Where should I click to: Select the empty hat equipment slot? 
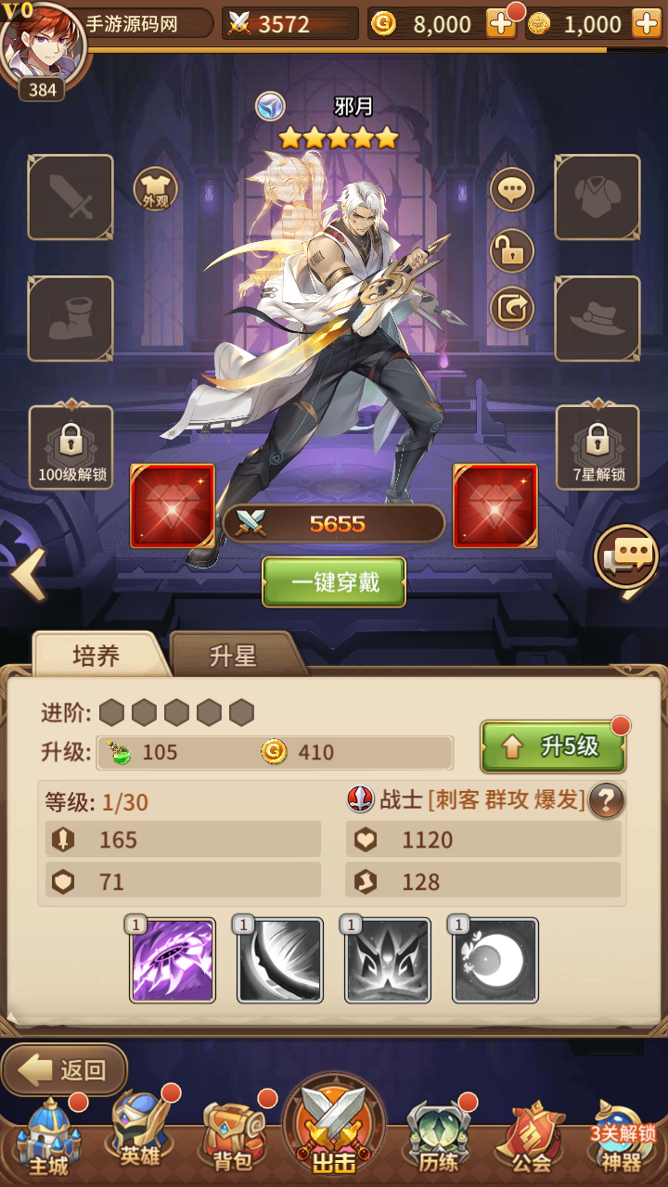tap(597, 318)
